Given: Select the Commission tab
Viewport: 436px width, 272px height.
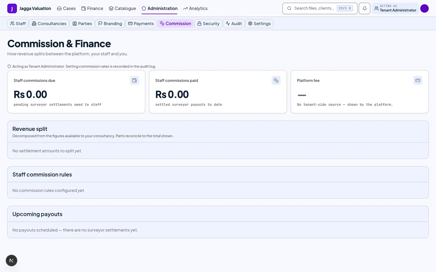Looking at the screenshot, I should pyautogui.click(x=175, y=24).
